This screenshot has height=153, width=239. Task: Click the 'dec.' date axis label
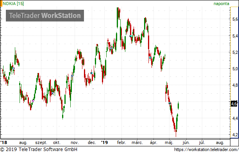click(x=92, y=143)
